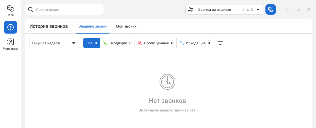Expand the Звонки из отделов dropdown
The width and height of the screenshot is (316, 128).
(224, 9)
